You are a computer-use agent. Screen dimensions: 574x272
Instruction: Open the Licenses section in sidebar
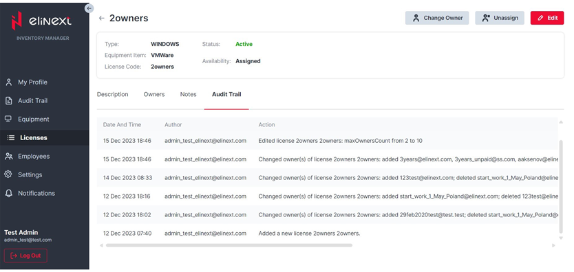[44, 137]
